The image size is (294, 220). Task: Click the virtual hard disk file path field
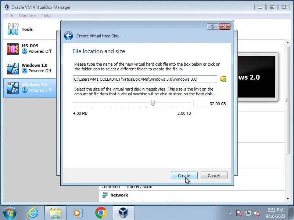point(145,79)
